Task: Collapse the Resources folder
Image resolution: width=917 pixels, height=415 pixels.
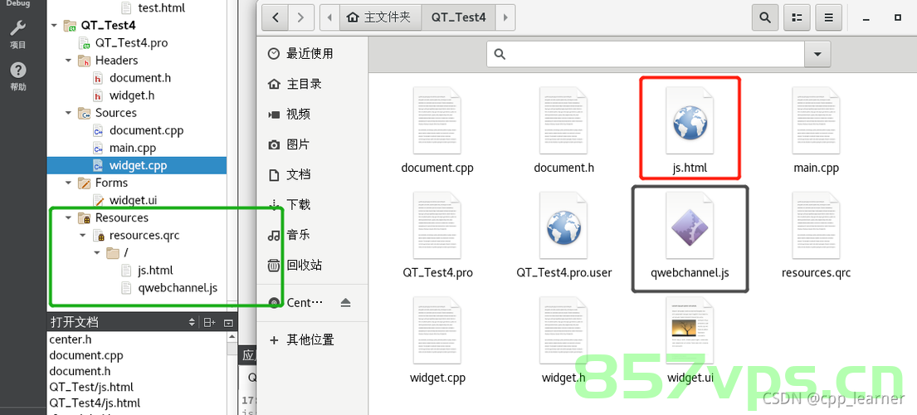Action: 68,218
